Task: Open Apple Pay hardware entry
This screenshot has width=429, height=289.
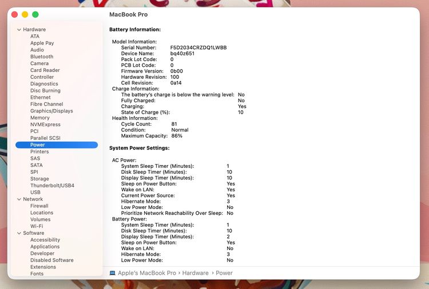Action: (42, 43)
